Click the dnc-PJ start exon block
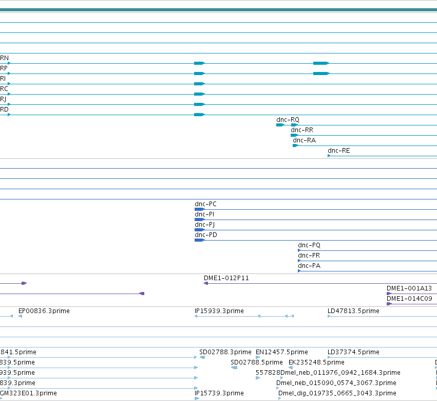437x401 pixels. [200, 230]
